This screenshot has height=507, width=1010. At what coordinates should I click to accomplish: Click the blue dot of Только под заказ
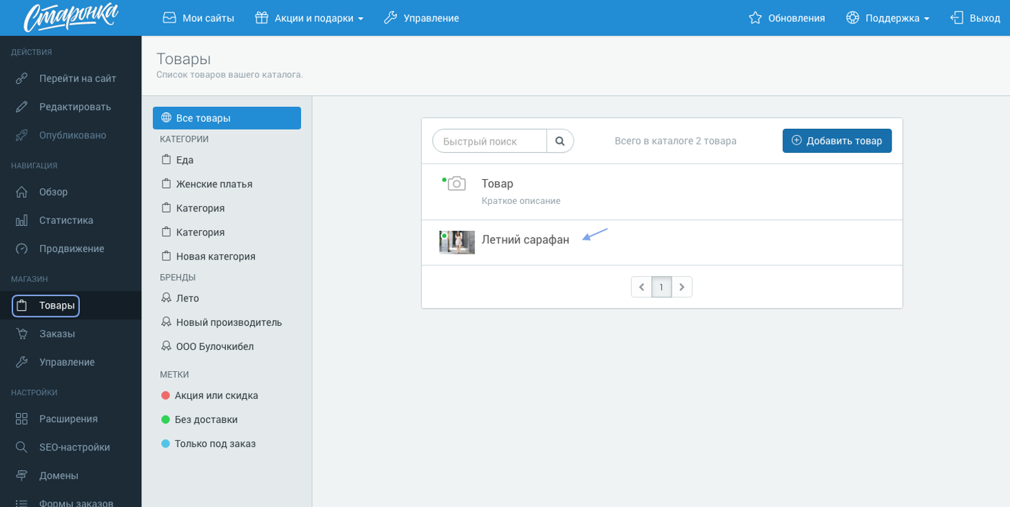(x=165, y=444)
